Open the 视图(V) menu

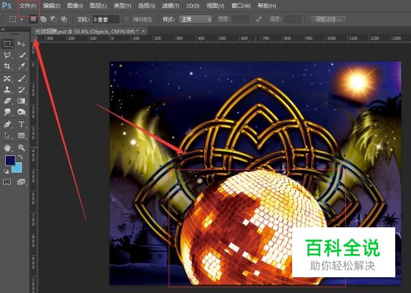216,6
